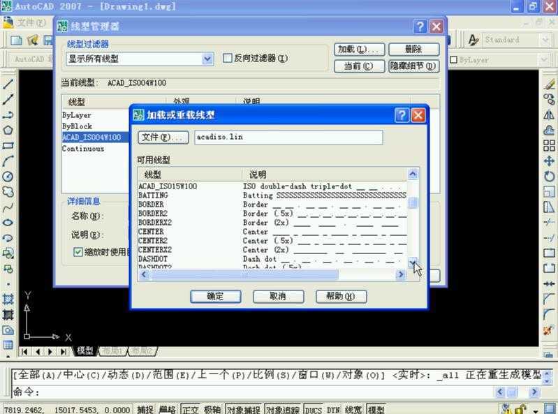The image size is (558, 414).
Task: Select the BORDER2 linetype row
Action: tap(272, 214)
